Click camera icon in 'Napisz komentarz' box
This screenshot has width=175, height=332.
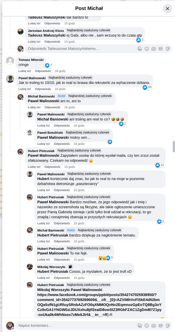pos(153,325)
